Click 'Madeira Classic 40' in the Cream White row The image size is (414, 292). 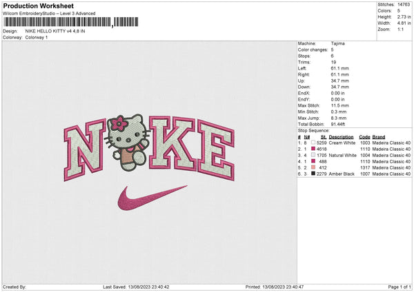[x=391, y=143]
